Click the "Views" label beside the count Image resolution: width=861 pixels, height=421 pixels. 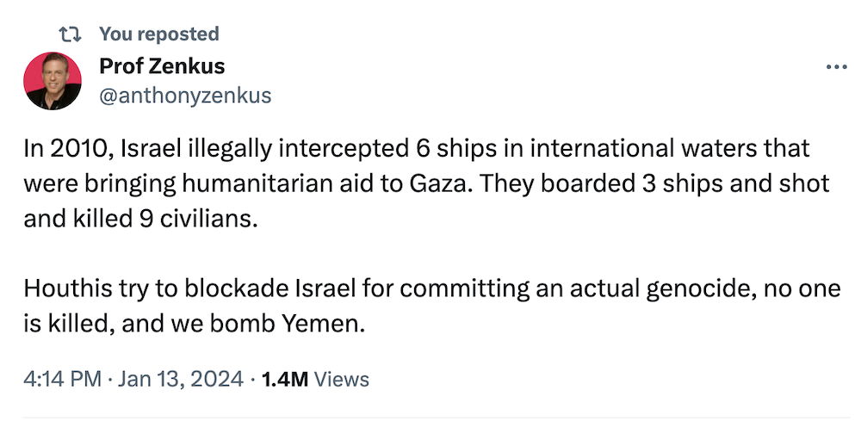coord(342,379)
